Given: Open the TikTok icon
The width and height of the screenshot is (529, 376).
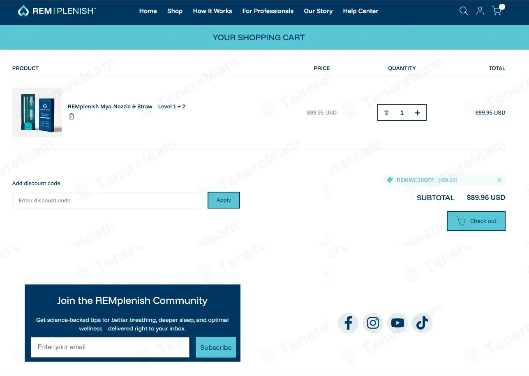Looking at the screenshot, I should click(422, 323).
